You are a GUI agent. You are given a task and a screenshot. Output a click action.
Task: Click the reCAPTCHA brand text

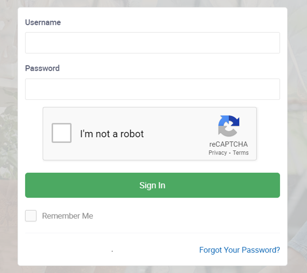click(228, 144)
